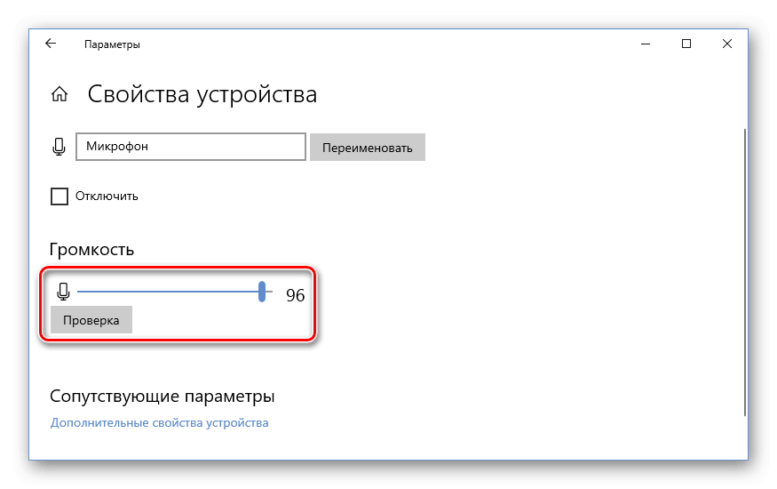Minimize the Параметры window
This screenshot has height=489, width=777.
click(x=646, y=44)
